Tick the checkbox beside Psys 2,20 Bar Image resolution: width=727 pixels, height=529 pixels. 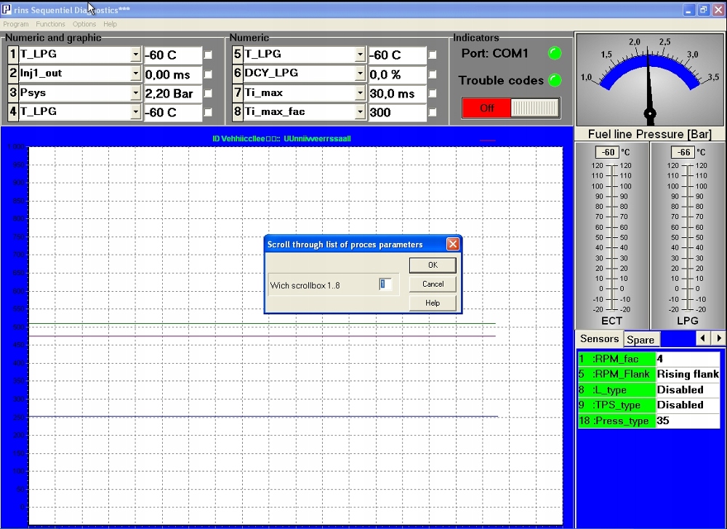point(209,93)
